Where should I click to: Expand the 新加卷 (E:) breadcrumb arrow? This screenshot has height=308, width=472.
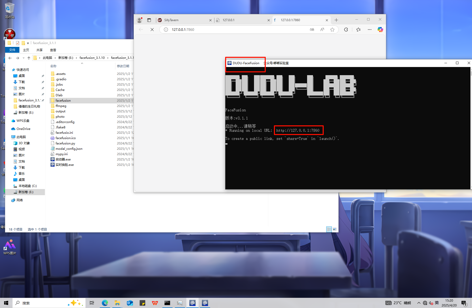tap(76, 58)
